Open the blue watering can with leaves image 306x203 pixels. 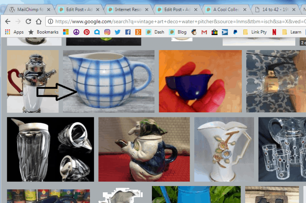(196, 195)
